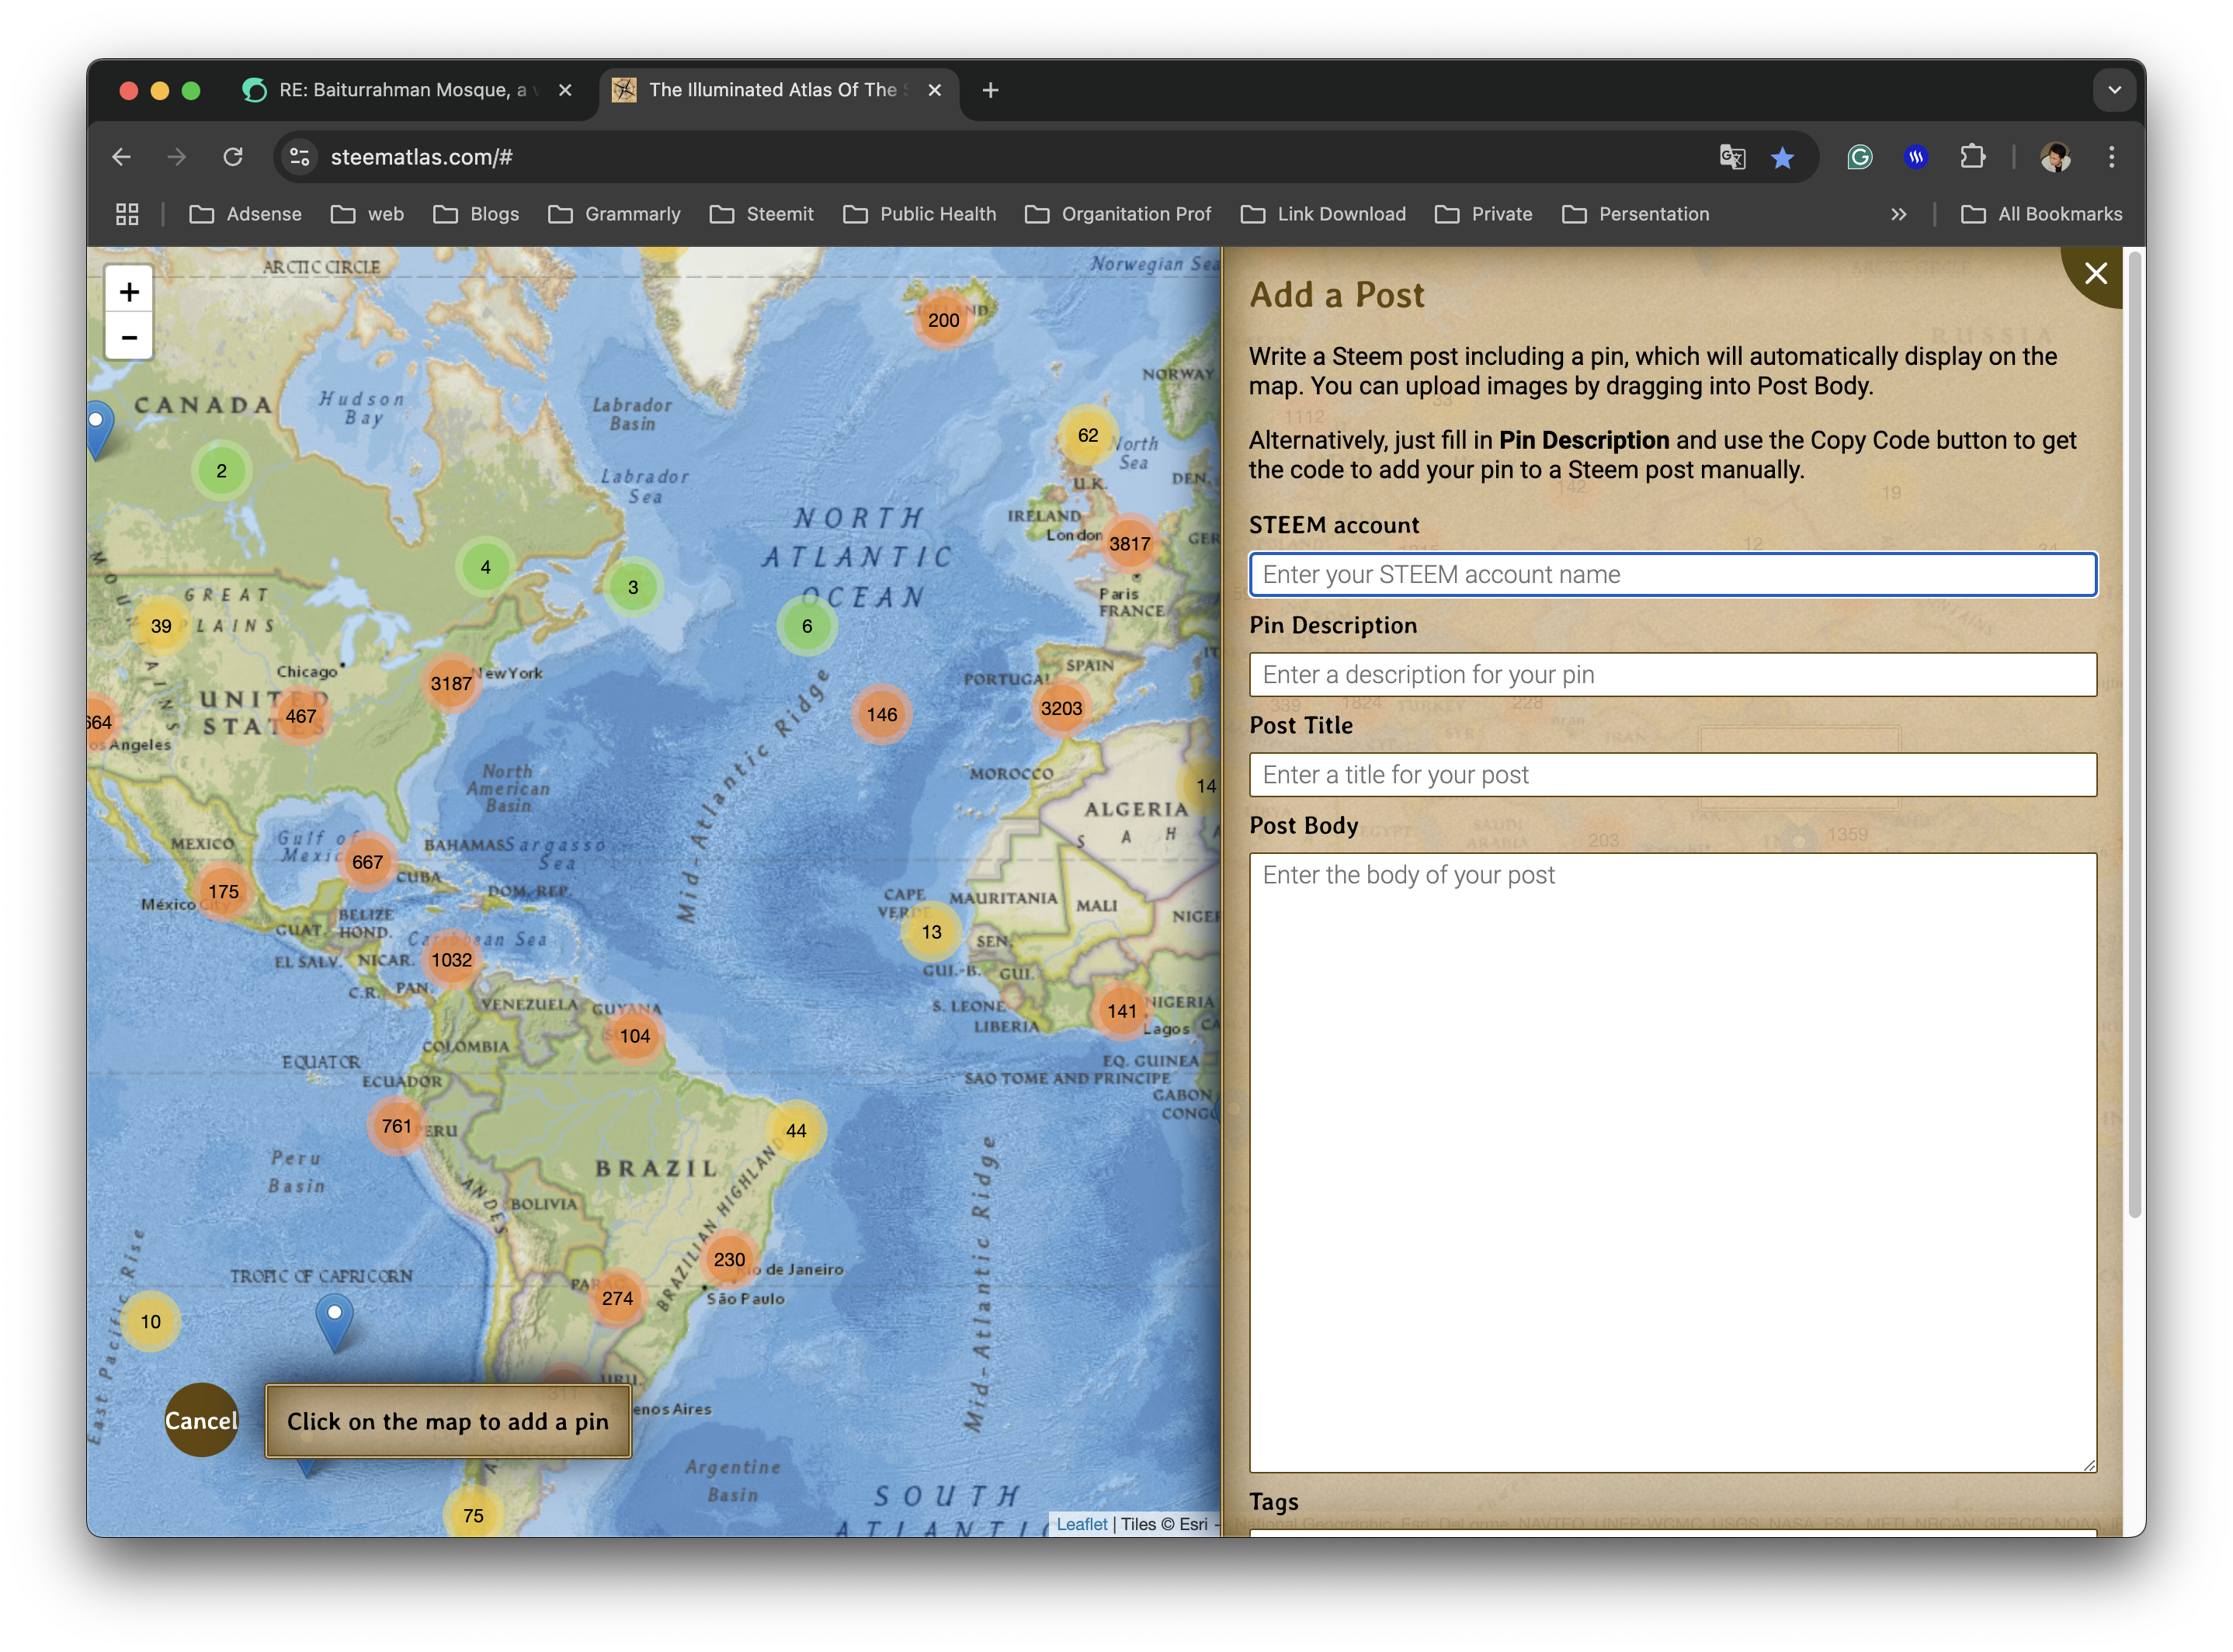Open a new browser tab
This screenshot has width=2233, height=1652.
pyautogui.click(x=990, y=90)
